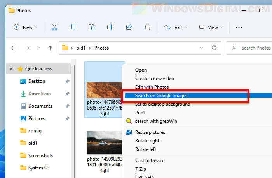The height and width of the screenshot is (178, 272).
Task: Click the grepWin magnifier icon
Action: pos(129,121)
